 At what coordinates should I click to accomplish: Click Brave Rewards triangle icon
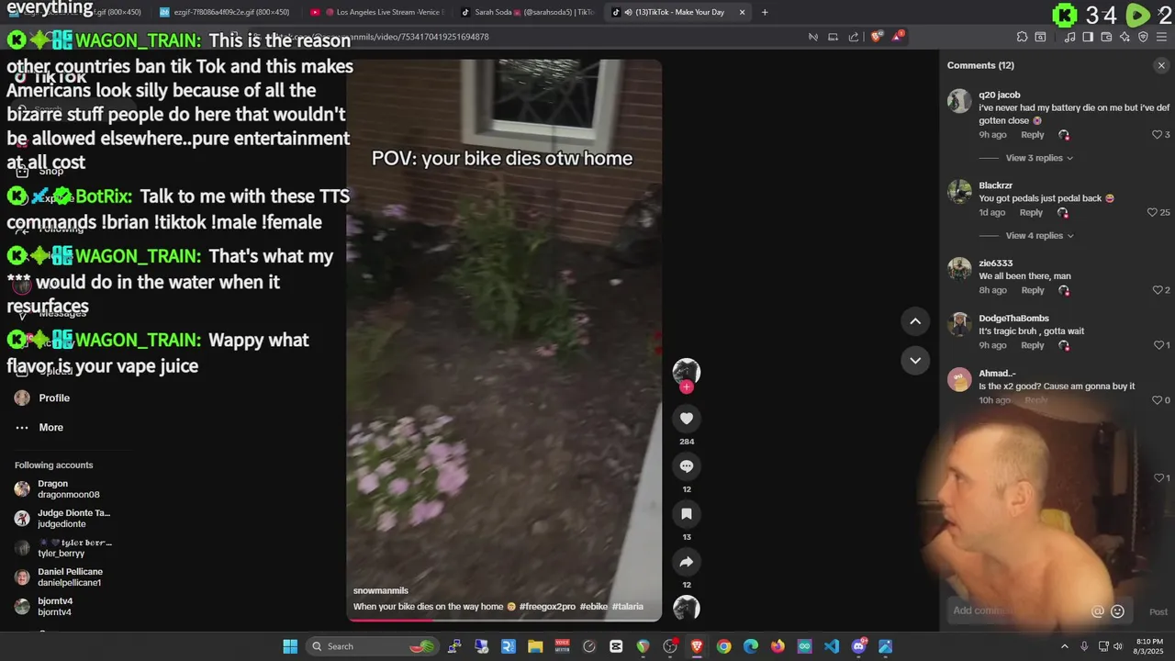pos(899,37)
